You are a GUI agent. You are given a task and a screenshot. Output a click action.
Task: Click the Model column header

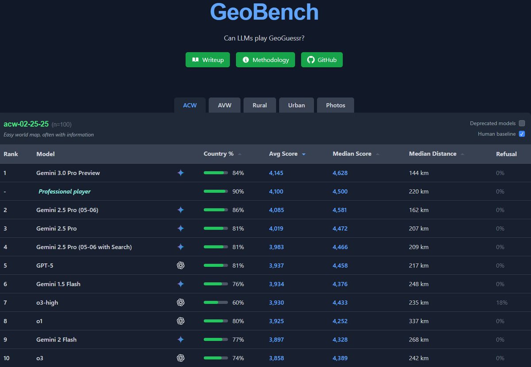click(46, 154)
